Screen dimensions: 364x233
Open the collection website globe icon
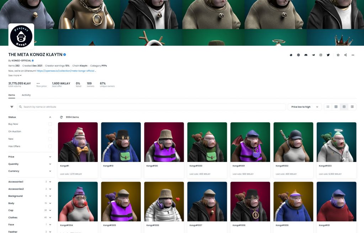click(x=298, y=55)
